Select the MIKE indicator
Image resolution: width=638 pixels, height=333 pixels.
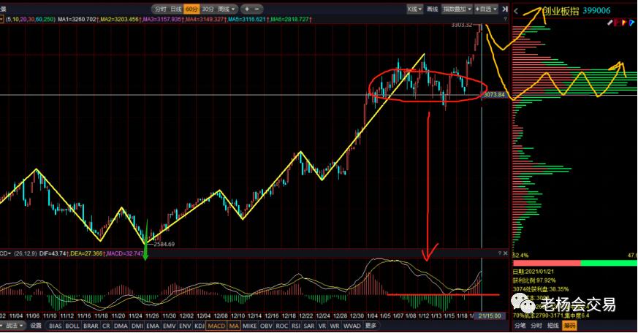point(249,326)
